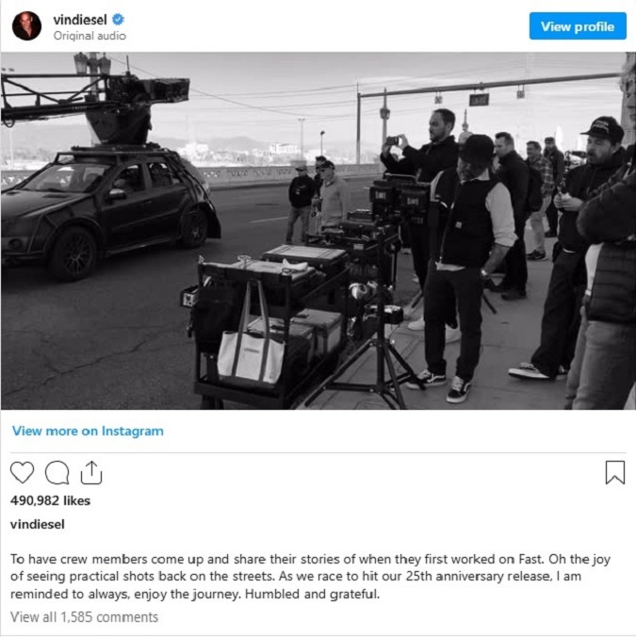Click the vindiesel name above the caption
This screenshot has height=637, width=636.
(x=38, y=525)
